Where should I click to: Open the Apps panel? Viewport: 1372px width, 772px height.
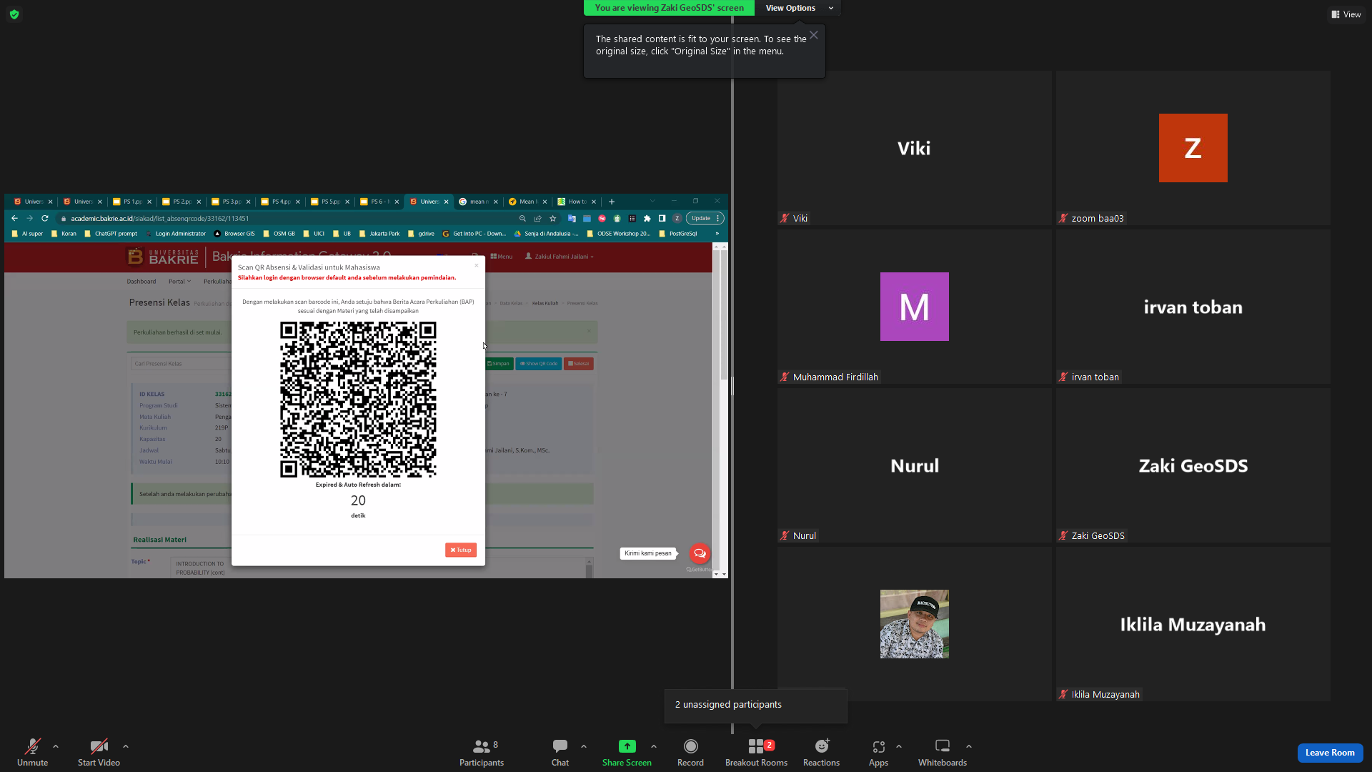(878, 752)
